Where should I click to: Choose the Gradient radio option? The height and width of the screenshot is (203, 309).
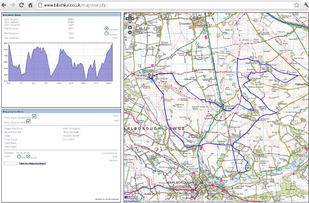(x=106, y=33)
